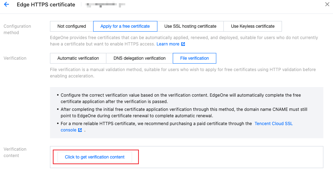Choose Apply for a free certificate

point(125,26)
